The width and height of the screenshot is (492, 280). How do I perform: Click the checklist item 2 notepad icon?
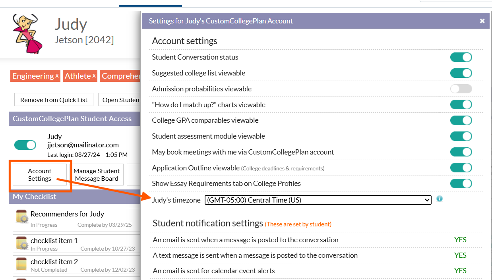pyautogui.click(x=22, y=264)
